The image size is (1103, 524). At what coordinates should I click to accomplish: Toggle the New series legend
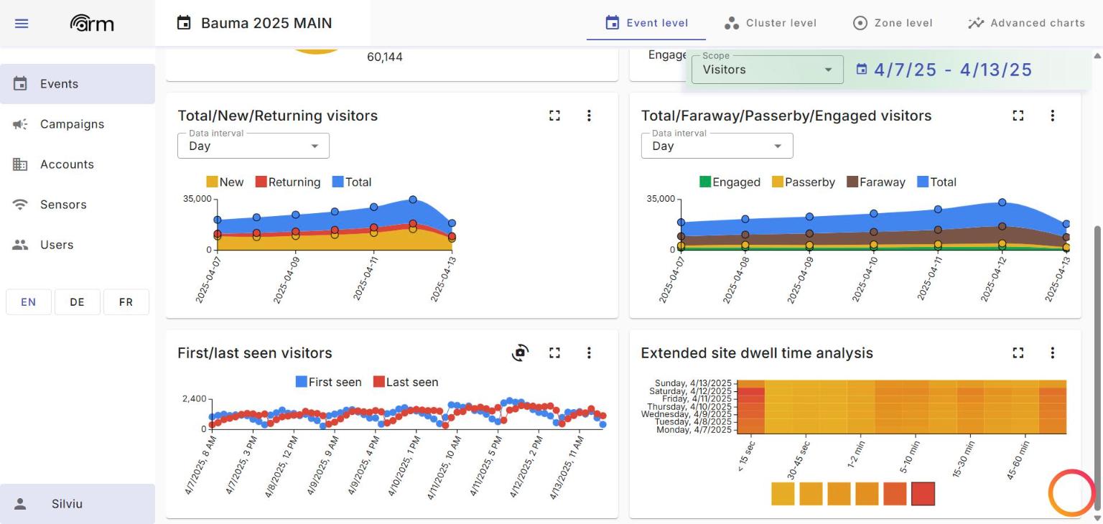(225, 182)
